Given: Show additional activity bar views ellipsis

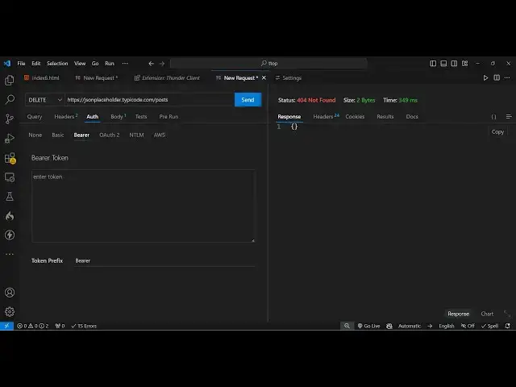Looking at the screenshot, I should 10,254.
